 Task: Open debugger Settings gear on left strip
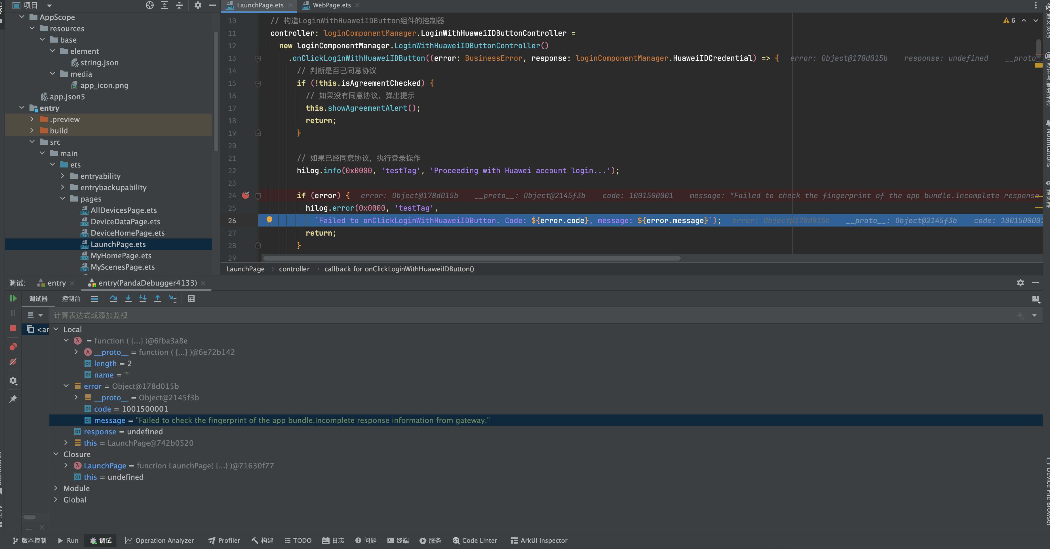(x=13, y=381)
